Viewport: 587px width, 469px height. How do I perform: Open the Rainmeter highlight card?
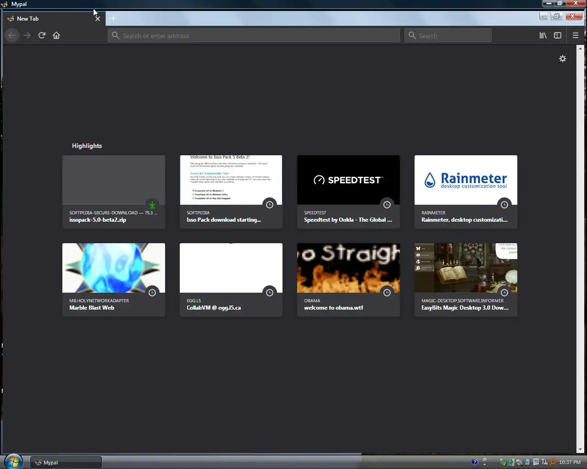tap(466, 191)
